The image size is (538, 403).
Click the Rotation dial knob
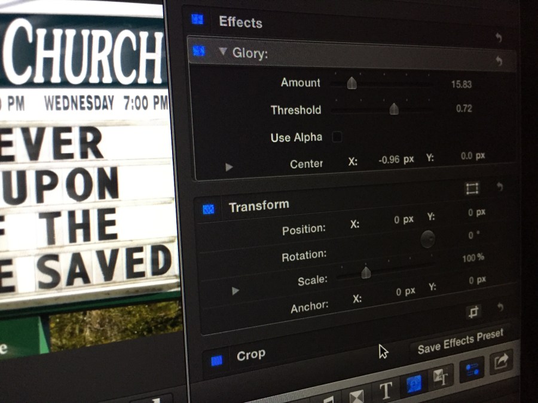[427, 239]
